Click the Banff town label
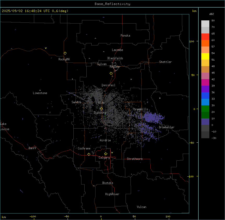Screen dimensions: 225x220 coord(32,148)
